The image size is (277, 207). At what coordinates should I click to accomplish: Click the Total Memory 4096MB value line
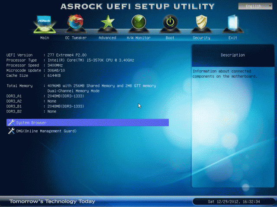pos(102,86)
